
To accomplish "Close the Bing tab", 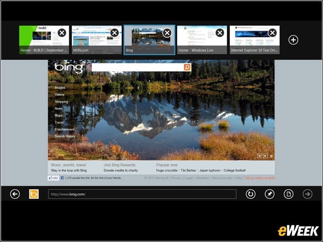I will coord(167,33).
